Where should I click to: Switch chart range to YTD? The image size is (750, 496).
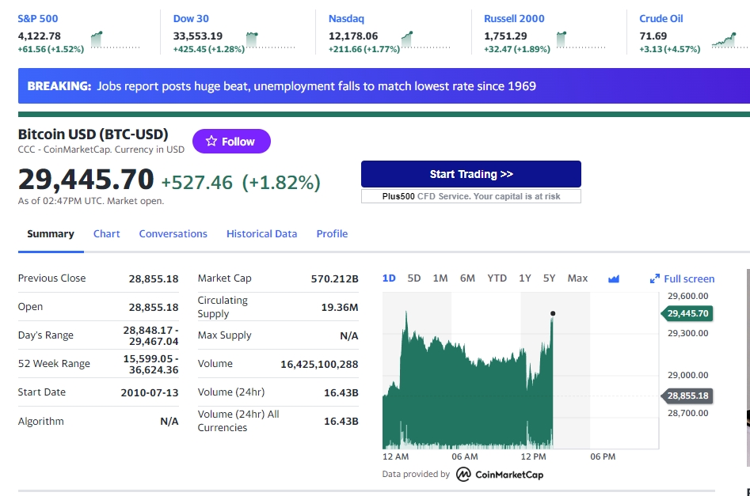pos(497,278)
